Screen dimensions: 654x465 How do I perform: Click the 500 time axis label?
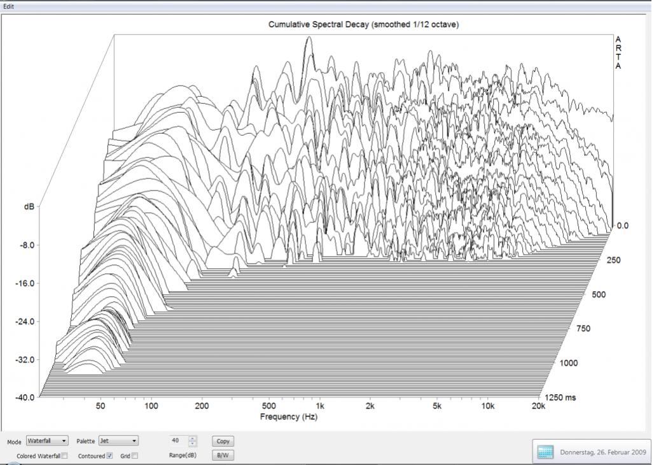(x=599, y=294)
